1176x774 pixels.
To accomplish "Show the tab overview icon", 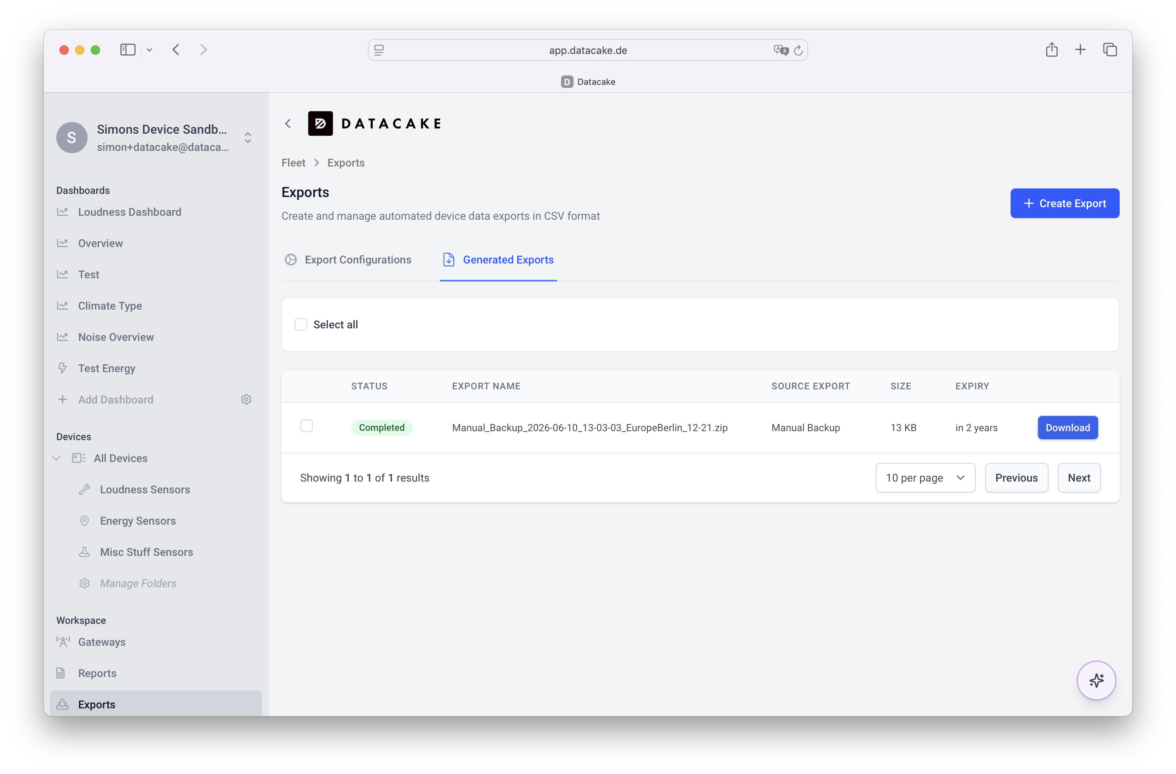I will point(1110,50).
